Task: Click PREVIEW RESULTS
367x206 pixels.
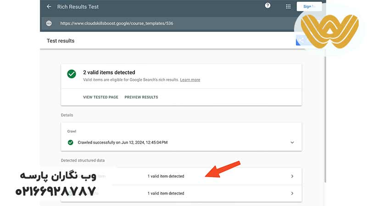Action: pos(141,97)
